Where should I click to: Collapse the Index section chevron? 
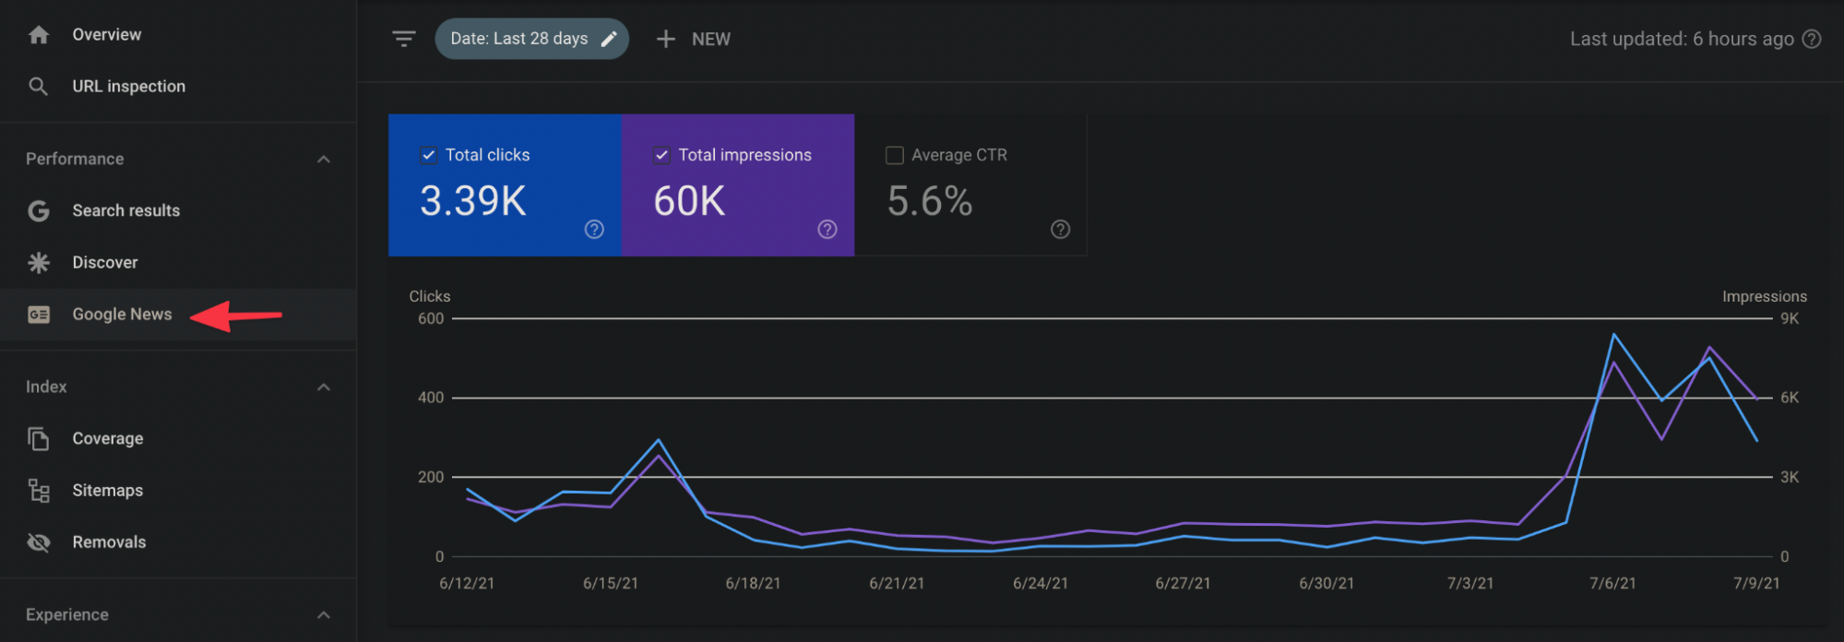click(324, 387)
